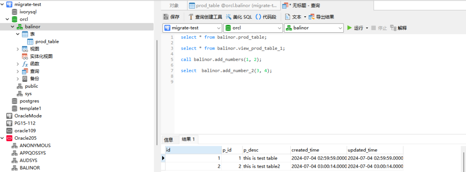Click the updated_time column header
The width and height of the screenshot is (466, 172).
pos(375,150)
